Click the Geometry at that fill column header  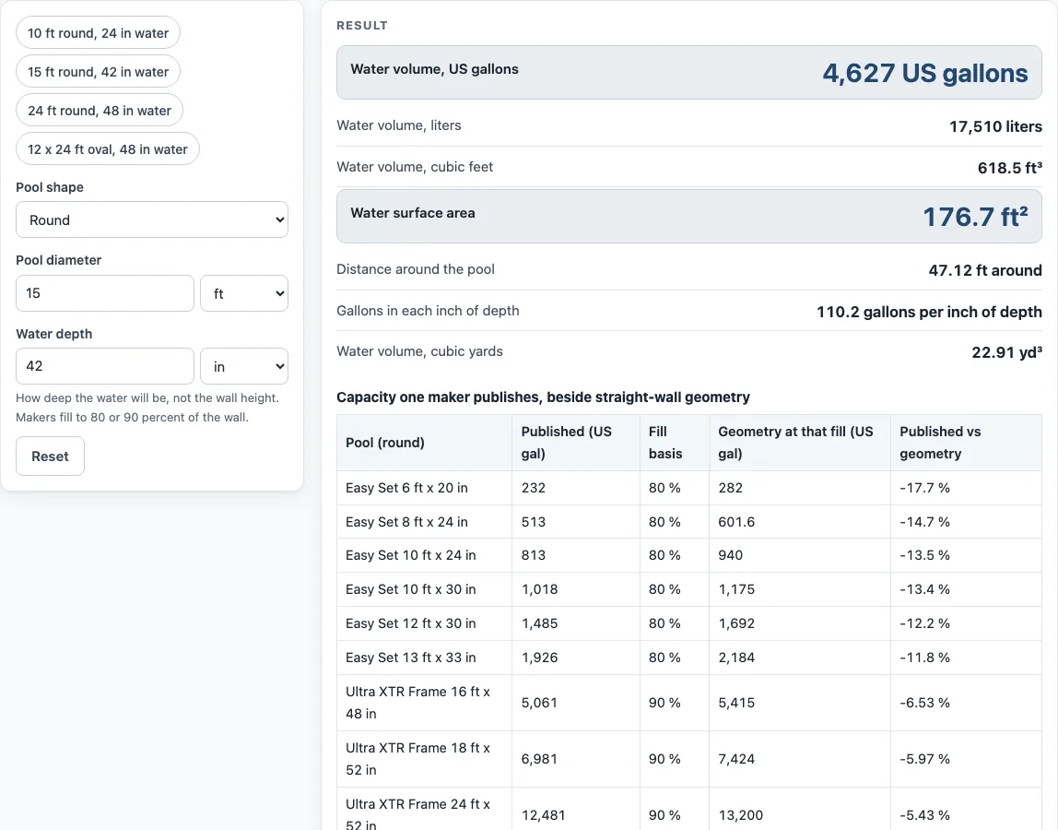pos(800,443)
